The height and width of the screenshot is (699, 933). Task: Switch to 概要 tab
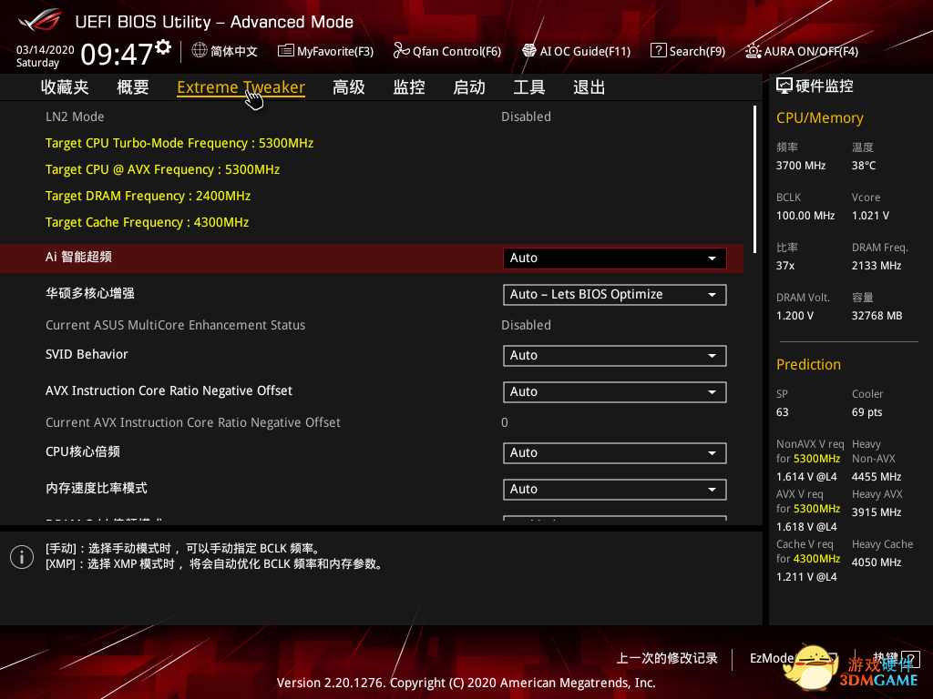pos(133,87)
